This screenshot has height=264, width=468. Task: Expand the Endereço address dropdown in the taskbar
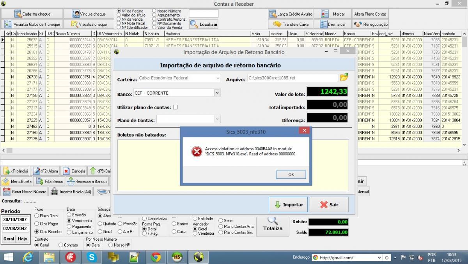pyautogui.click(x=379, y=257)
